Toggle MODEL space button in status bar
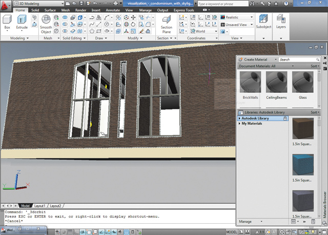Screen dimensions: 328x235 coord(232,232)
